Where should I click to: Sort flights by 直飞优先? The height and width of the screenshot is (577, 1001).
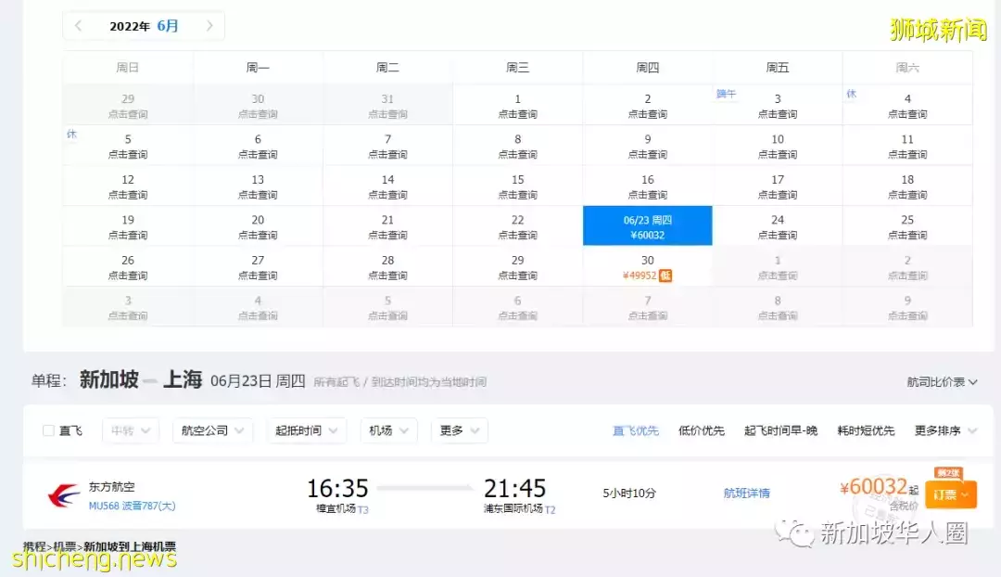click(x=636, y=430)
